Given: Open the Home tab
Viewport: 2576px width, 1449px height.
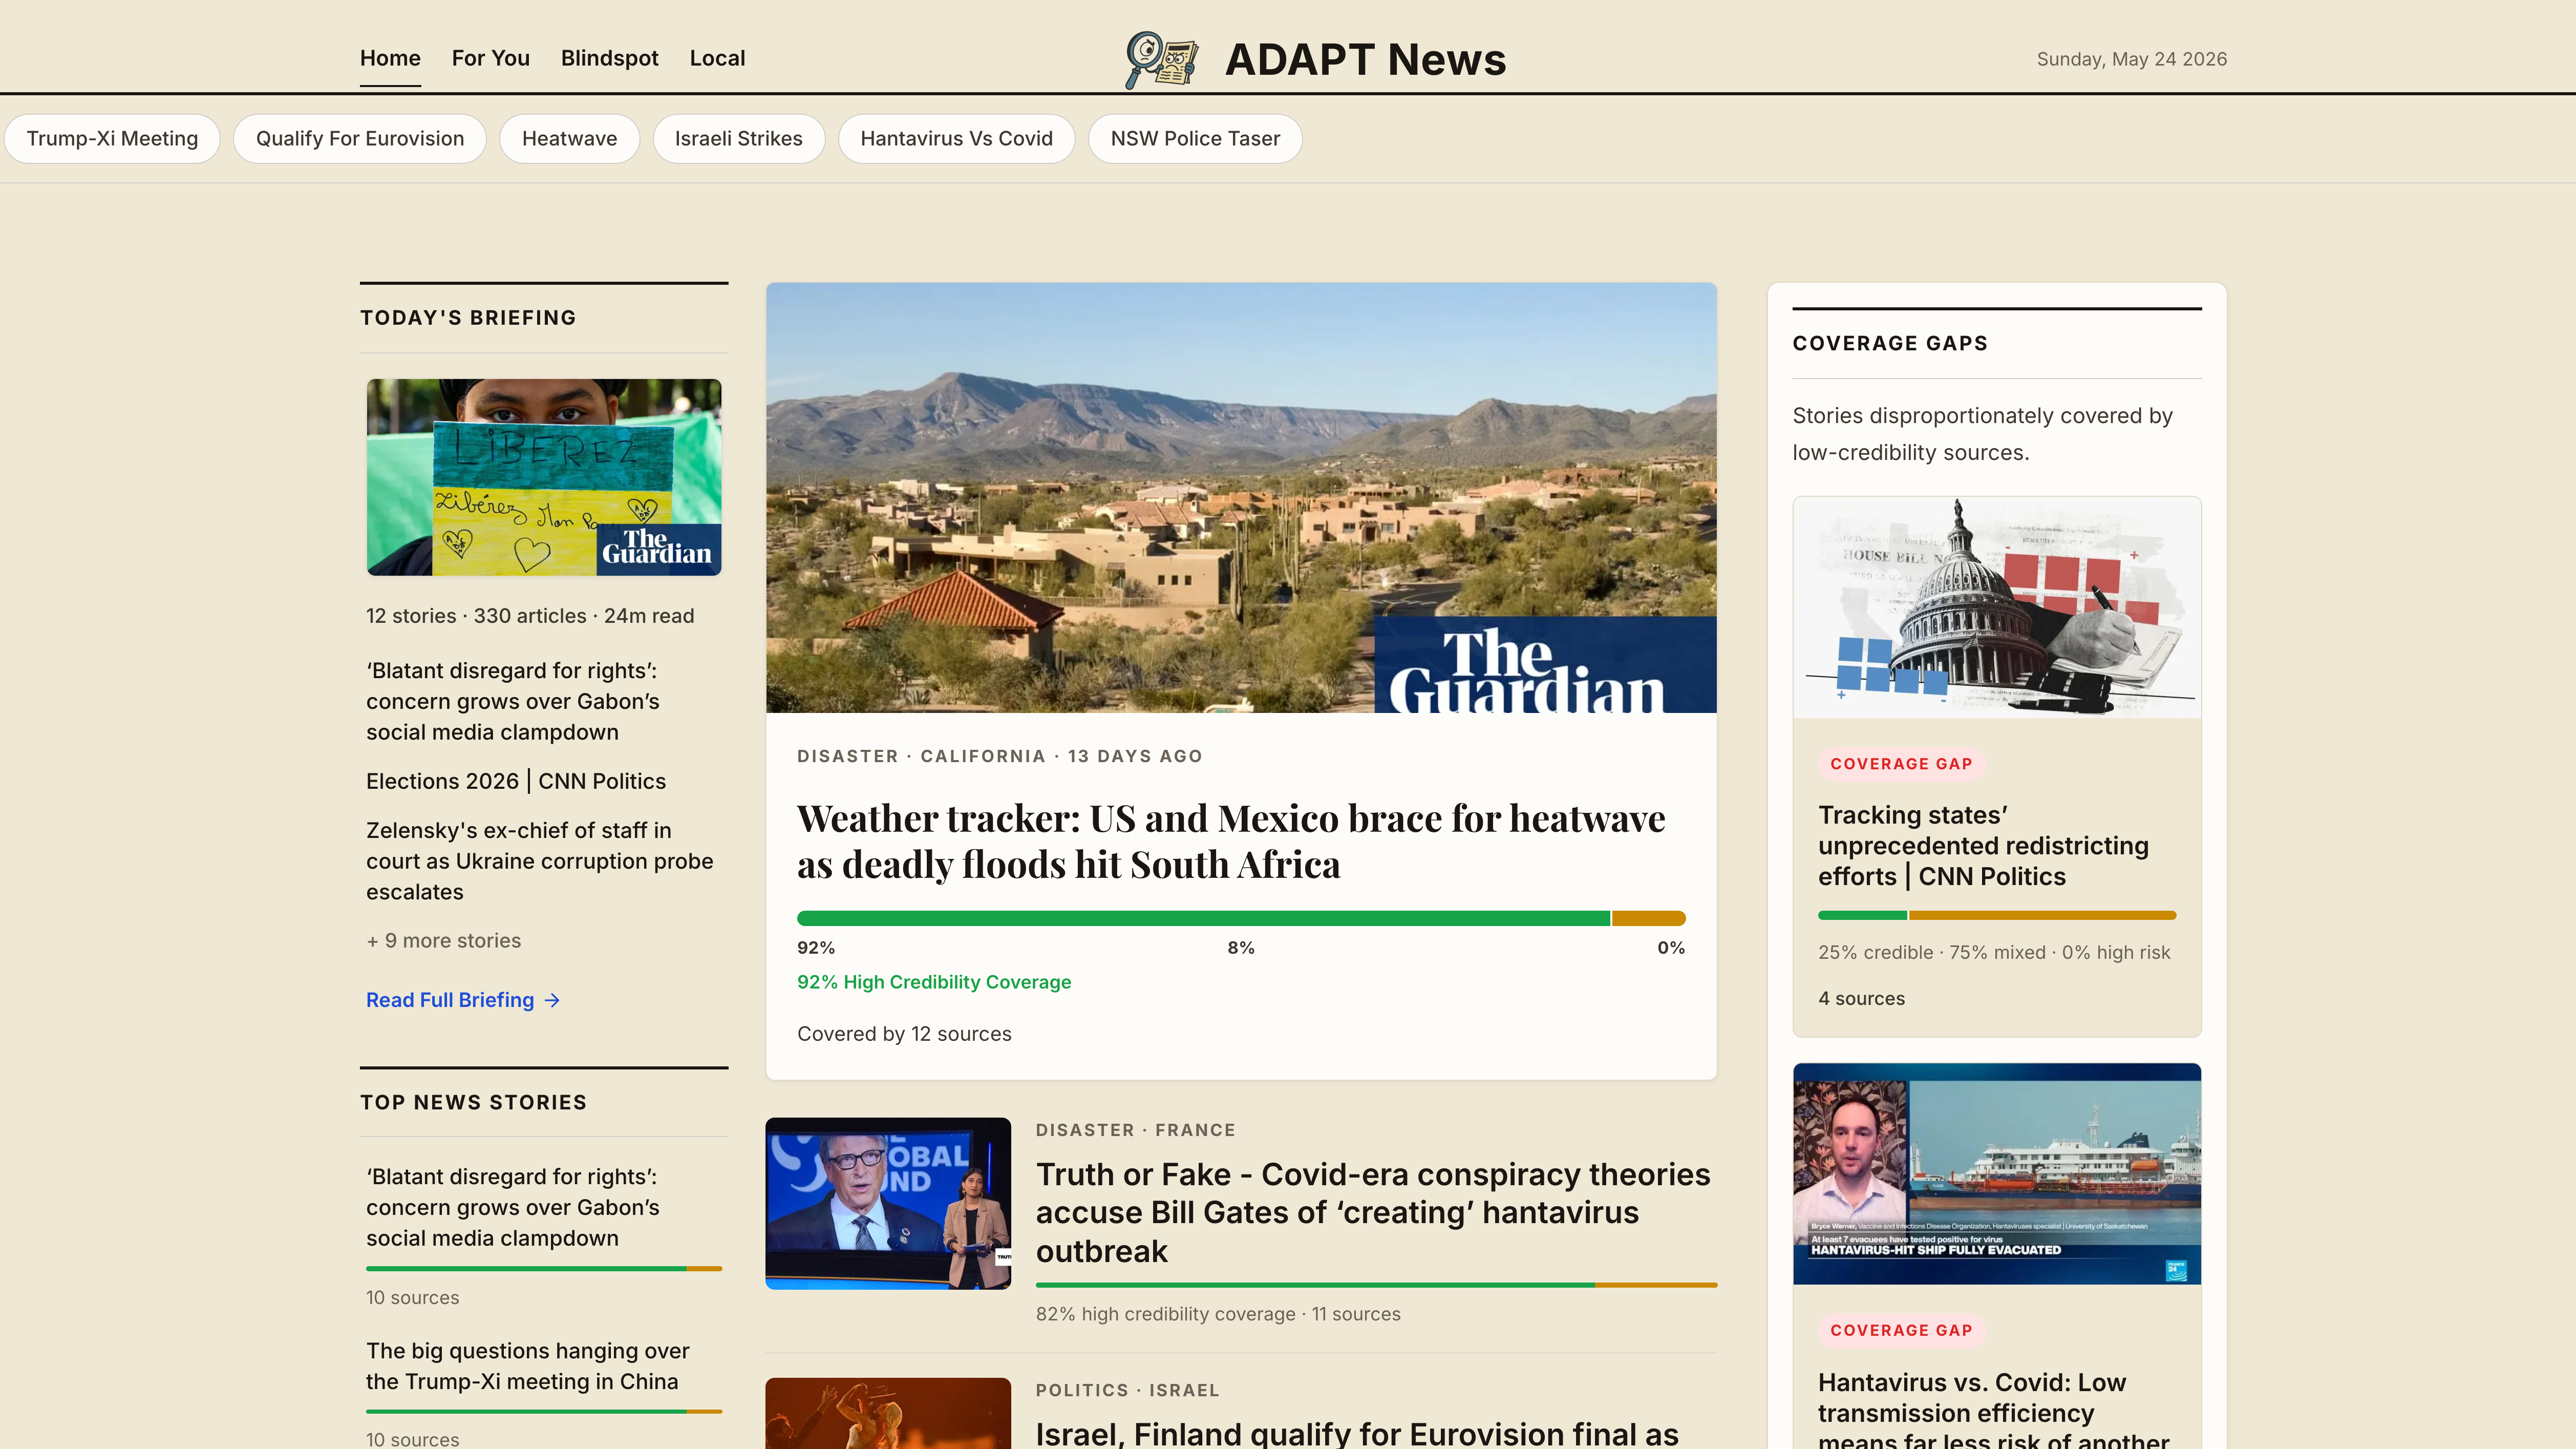Looking at the screenshot, I should (390, 58).
